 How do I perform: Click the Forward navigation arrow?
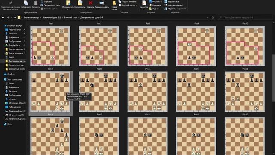click(8, 18)
